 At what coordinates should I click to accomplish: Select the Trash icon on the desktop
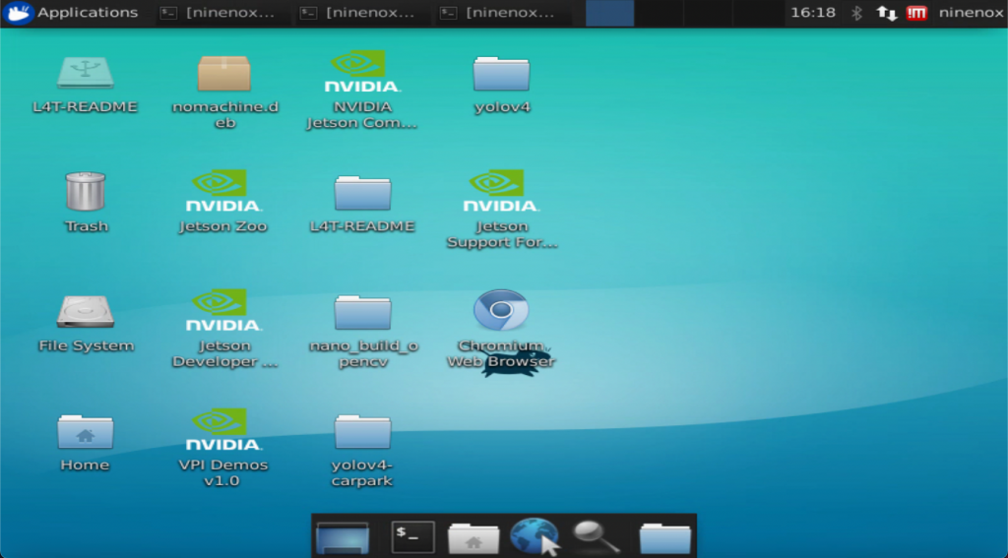(x=85, y=191)
